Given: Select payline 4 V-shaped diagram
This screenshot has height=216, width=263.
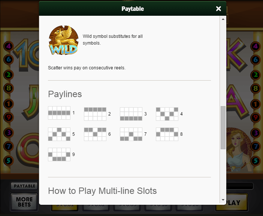Looking at the screenshot, I should click(167, 114).
